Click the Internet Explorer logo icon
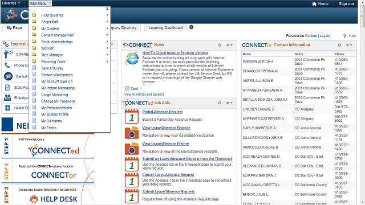365x205 pixels. pyautogui.click(x=132, y=58)
